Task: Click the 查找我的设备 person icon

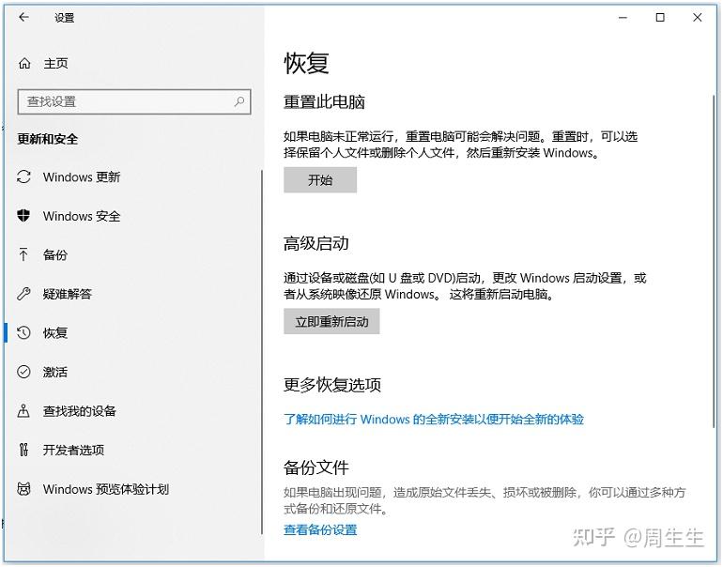Action: coord(23,410)
